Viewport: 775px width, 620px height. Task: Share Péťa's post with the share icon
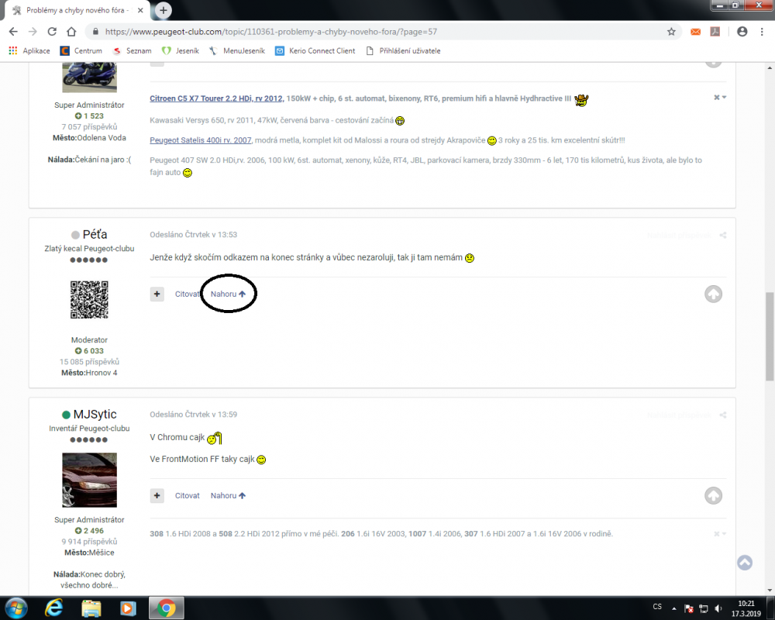(723, 236)
